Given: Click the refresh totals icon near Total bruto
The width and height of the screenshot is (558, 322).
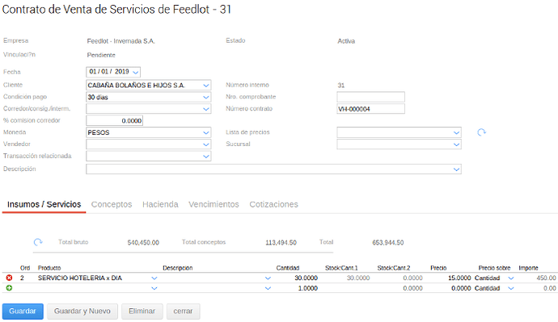Looking at the screenshot, I should pyautogui.click(x=38, y=242).
